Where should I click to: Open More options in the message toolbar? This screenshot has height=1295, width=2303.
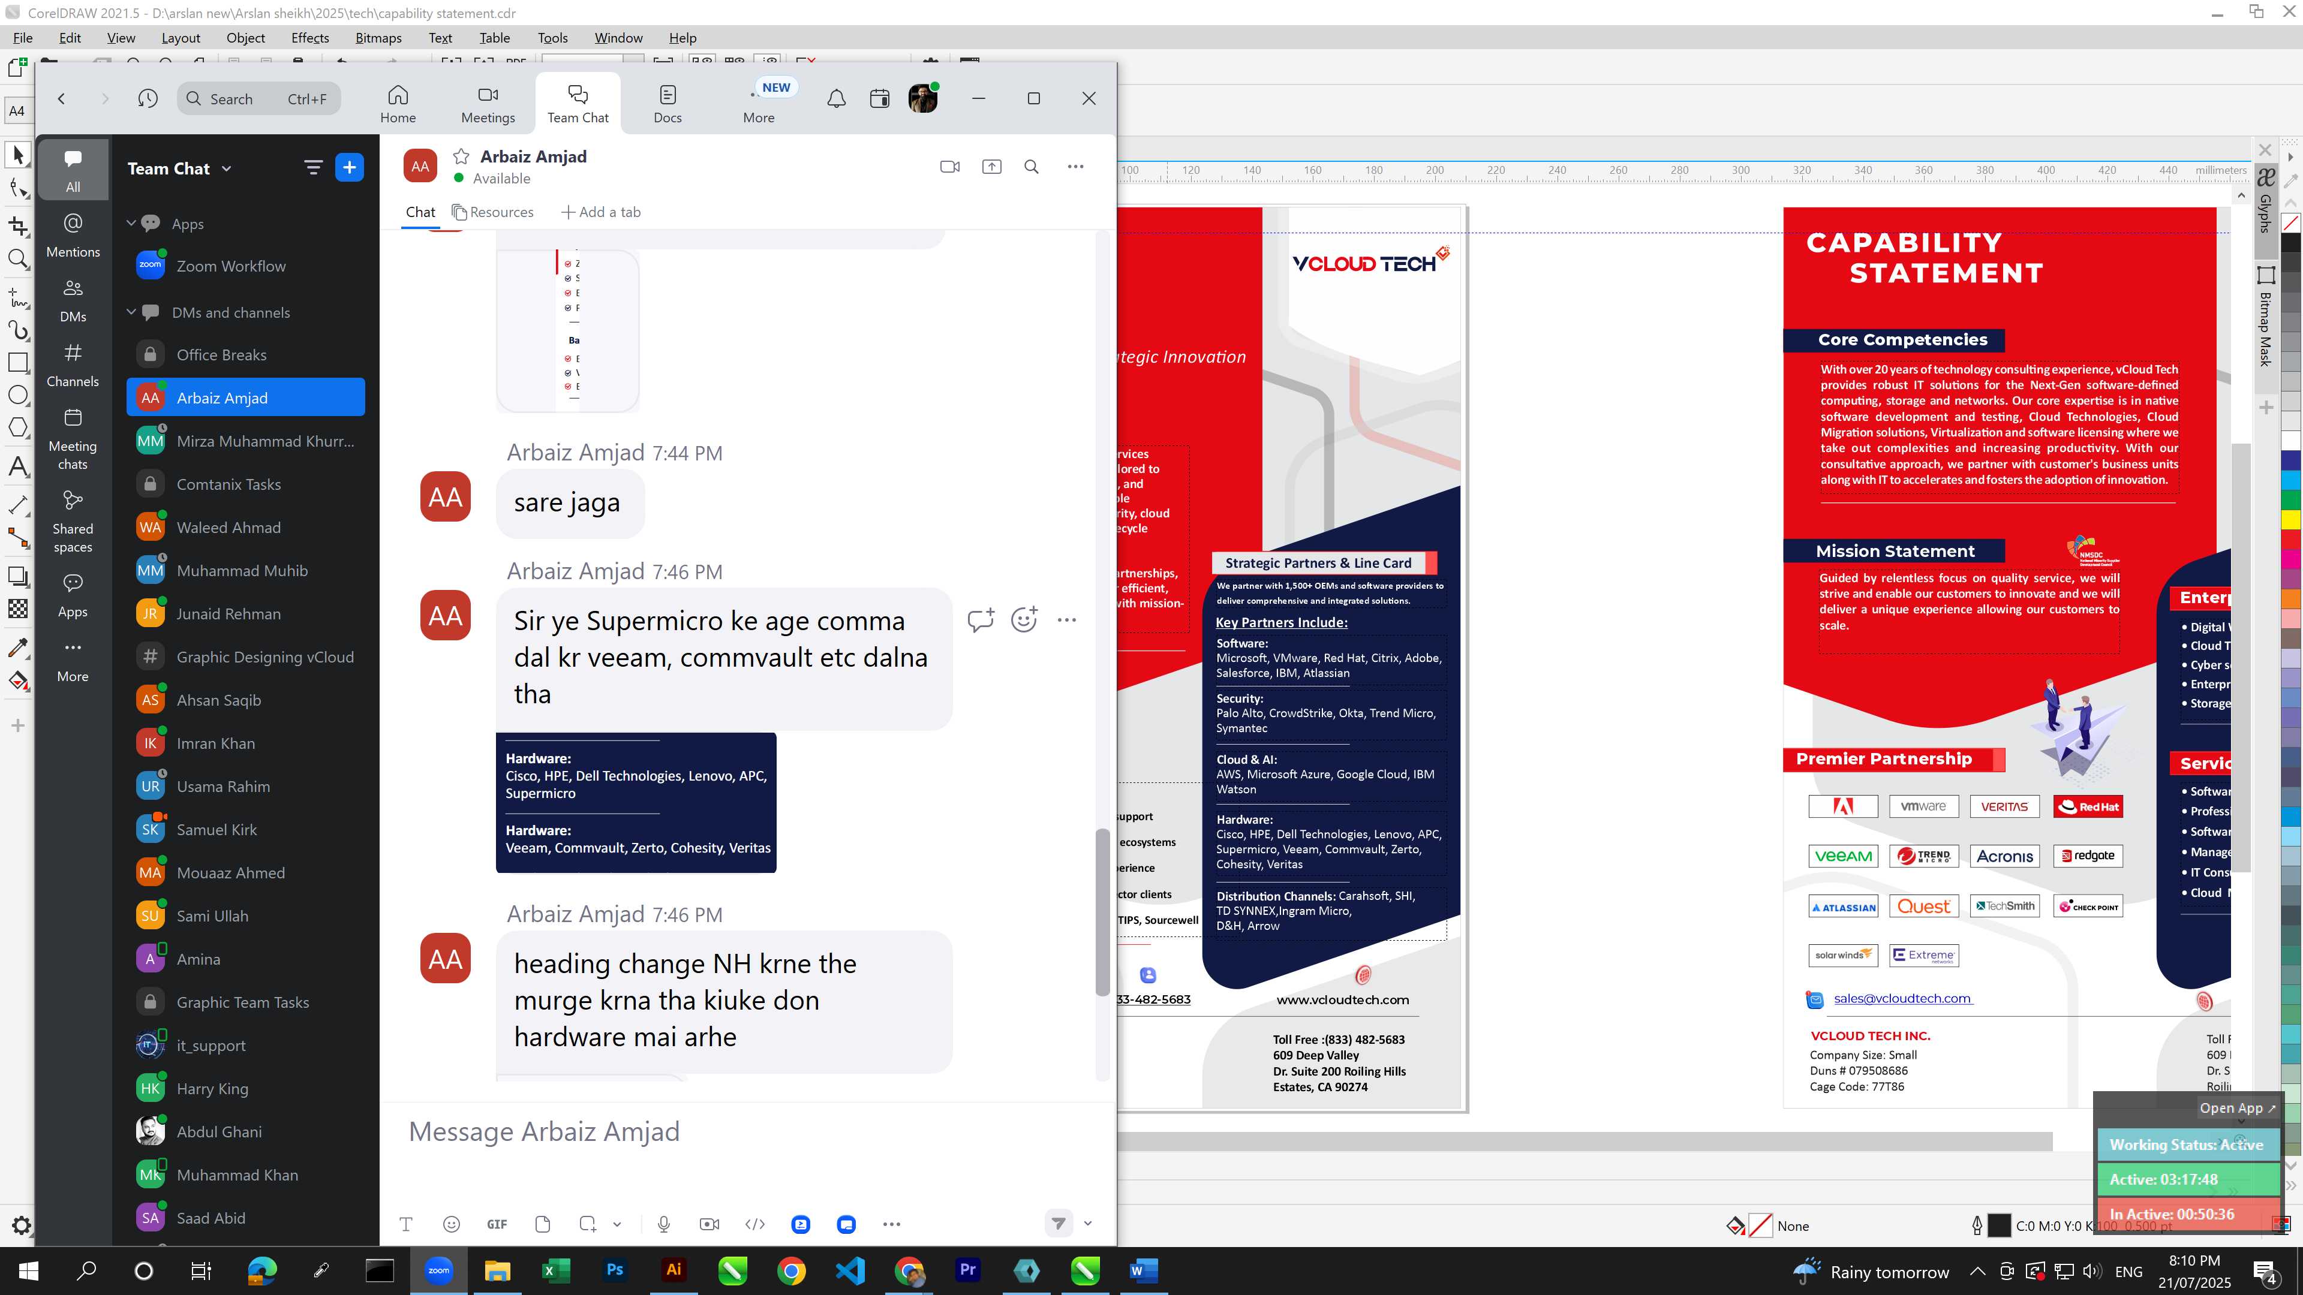click(891, 1224)
